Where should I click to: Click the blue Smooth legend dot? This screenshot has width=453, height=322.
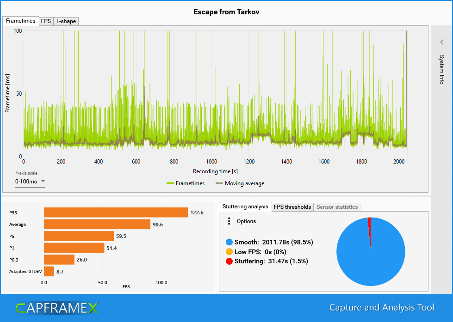(230, 242)
